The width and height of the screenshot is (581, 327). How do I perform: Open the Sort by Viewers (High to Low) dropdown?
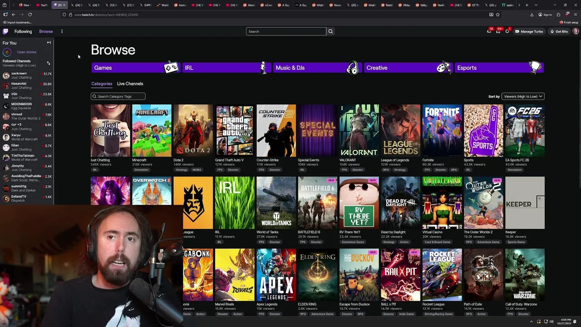point(522,96)
